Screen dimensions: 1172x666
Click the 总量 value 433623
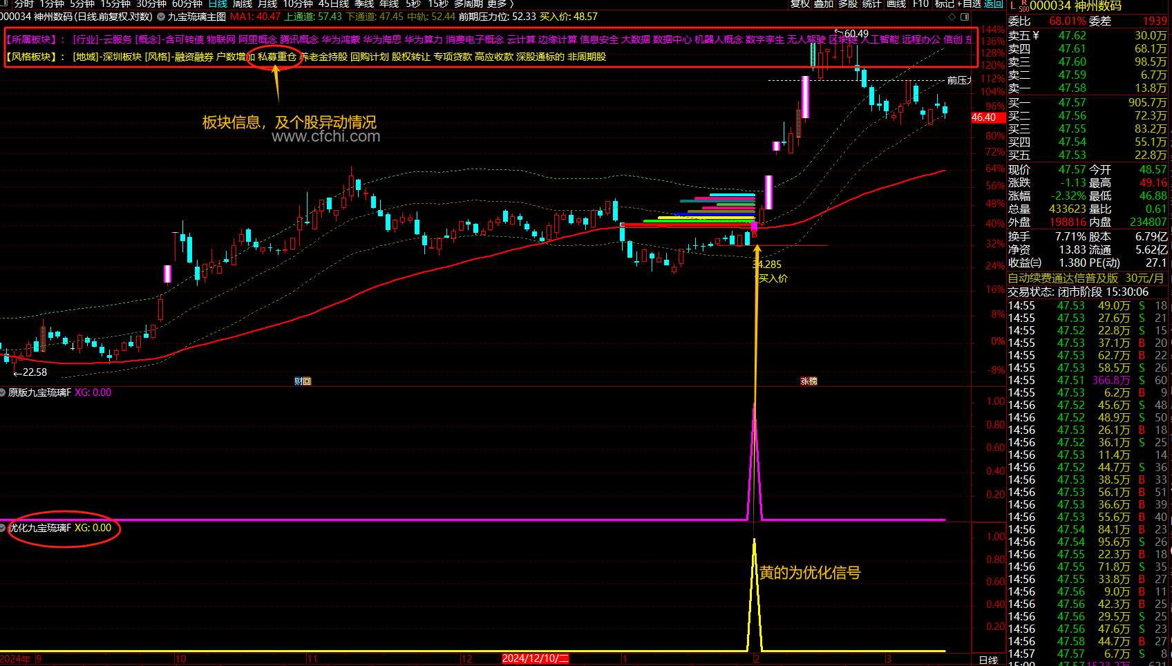[x=1068, y=209]
